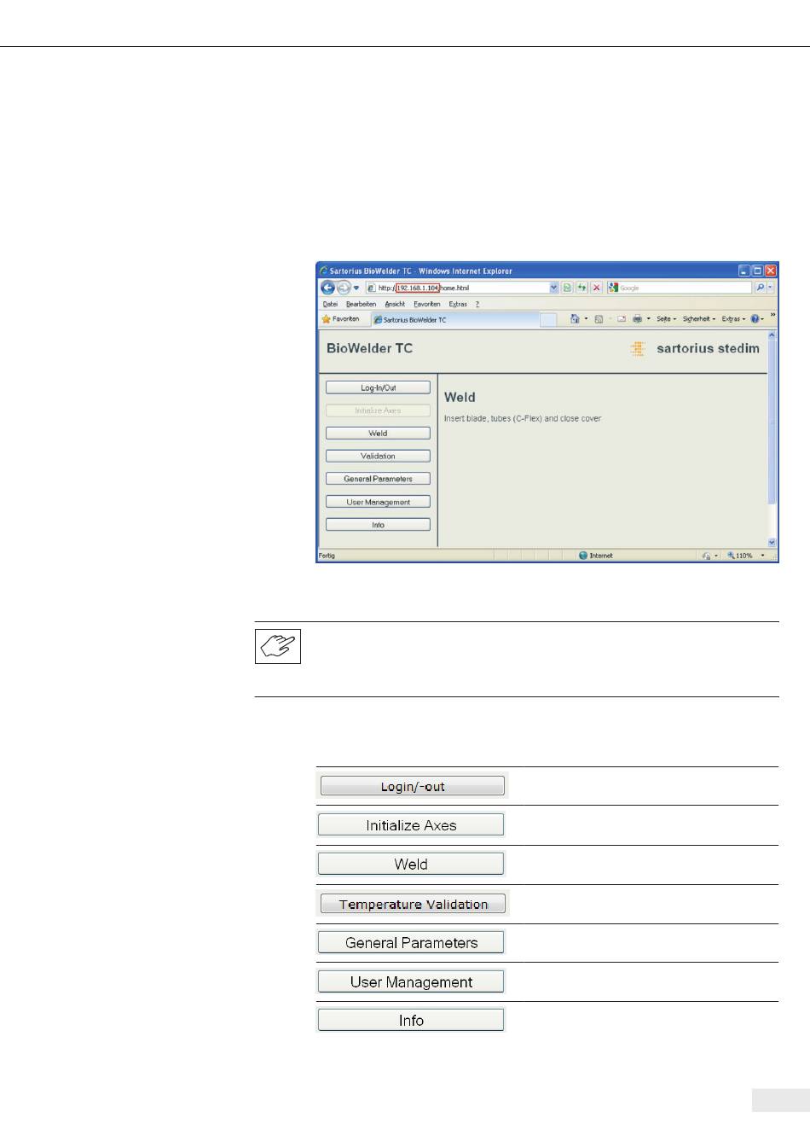Click the Feeds icon in the command bar

pos(599,319)
